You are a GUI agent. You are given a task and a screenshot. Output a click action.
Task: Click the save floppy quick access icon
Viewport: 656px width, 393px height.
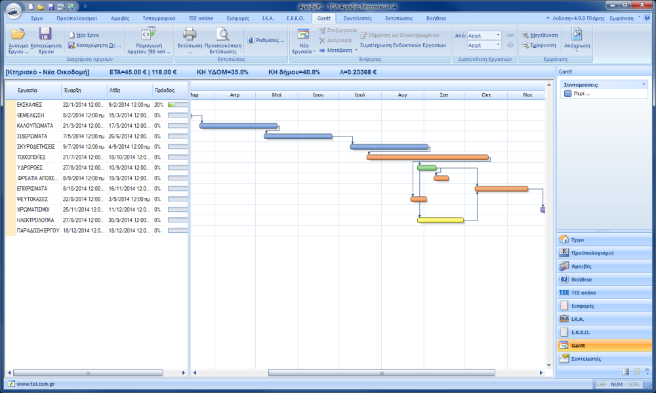(x=51, y=7)
